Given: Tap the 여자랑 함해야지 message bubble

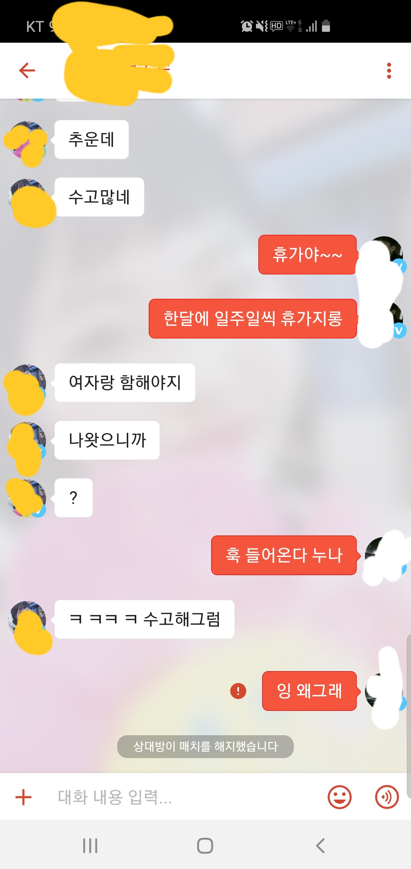Looking at the screenshot, I should click(125, 383).
